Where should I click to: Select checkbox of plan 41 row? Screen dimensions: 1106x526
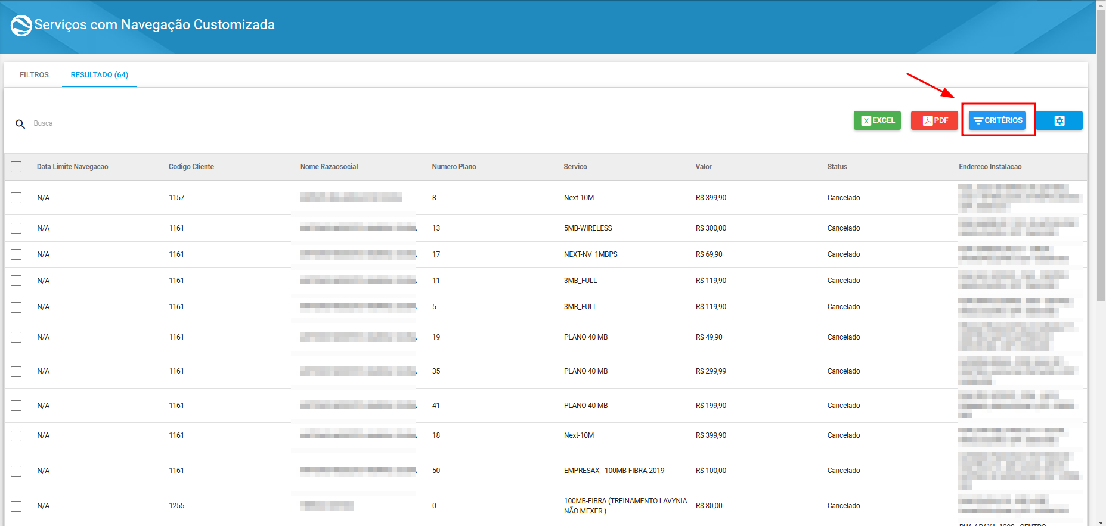[16, 406]
